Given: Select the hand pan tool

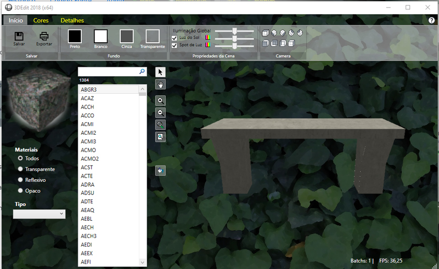Looking at the screenshot, I should pos(160,84).
